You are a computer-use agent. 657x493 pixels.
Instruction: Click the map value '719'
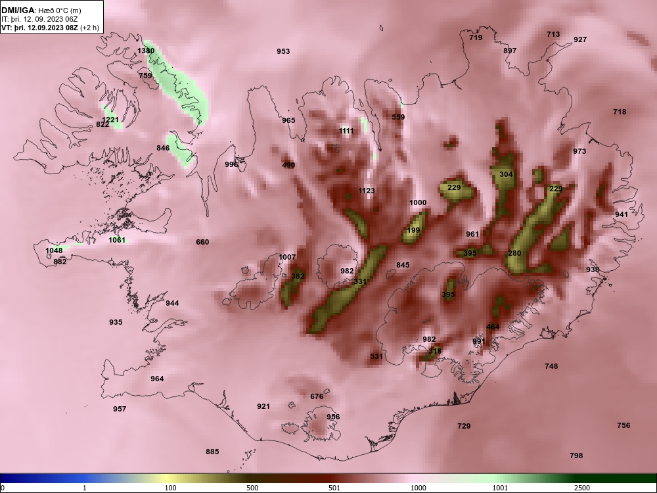[x=476, y=37]
